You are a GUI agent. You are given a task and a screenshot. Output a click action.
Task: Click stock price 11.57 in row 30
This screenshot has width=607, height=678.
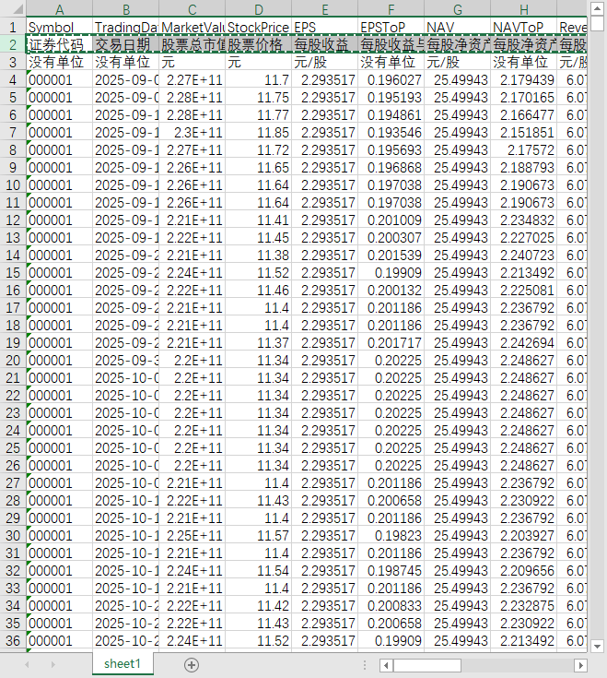(x=258, y=535)
